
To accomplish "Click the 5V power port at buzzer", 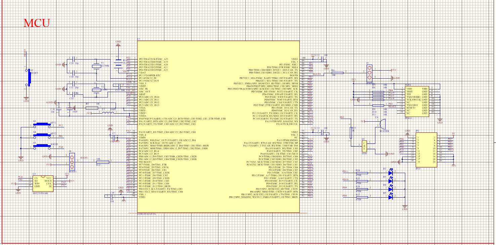I will coord(364,121).
